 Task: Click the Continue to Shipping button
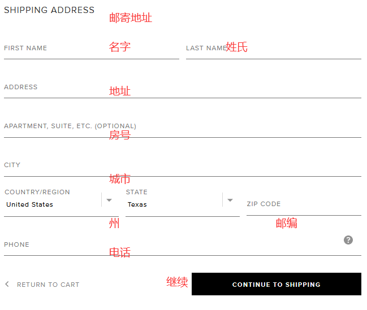pos(277,284)
